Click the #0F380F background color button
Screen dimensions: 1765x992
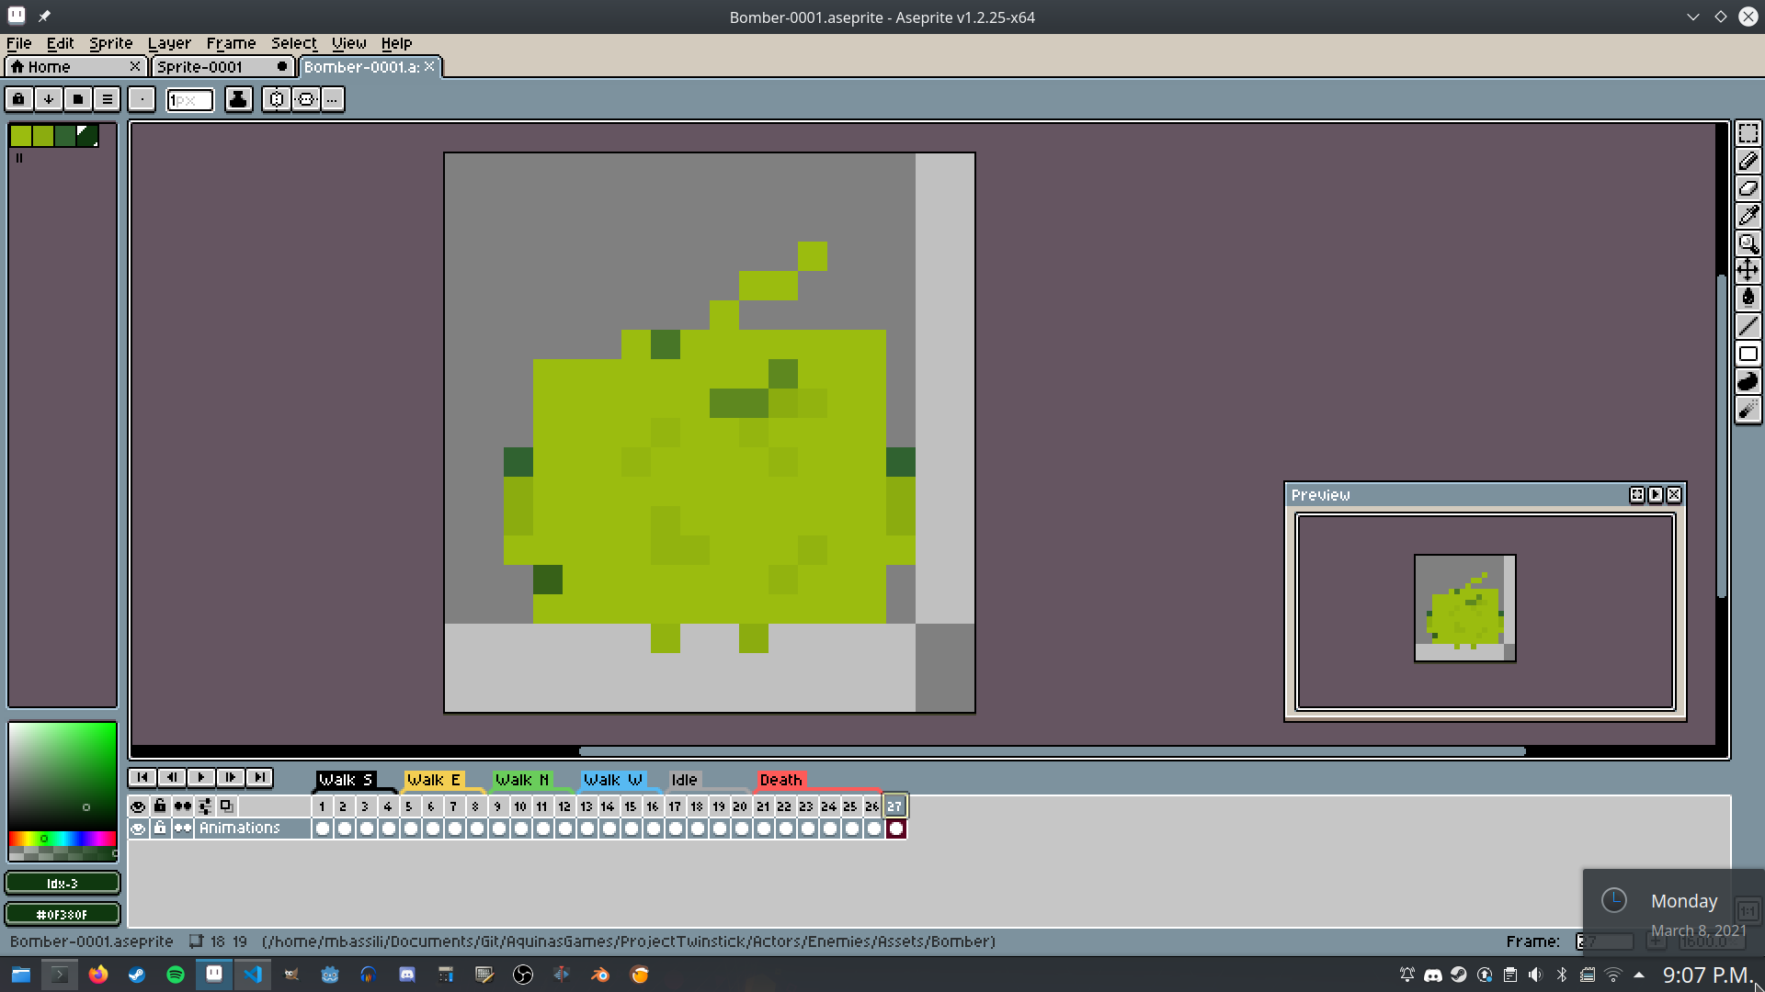pyautogui.click(x=63, y=915)
